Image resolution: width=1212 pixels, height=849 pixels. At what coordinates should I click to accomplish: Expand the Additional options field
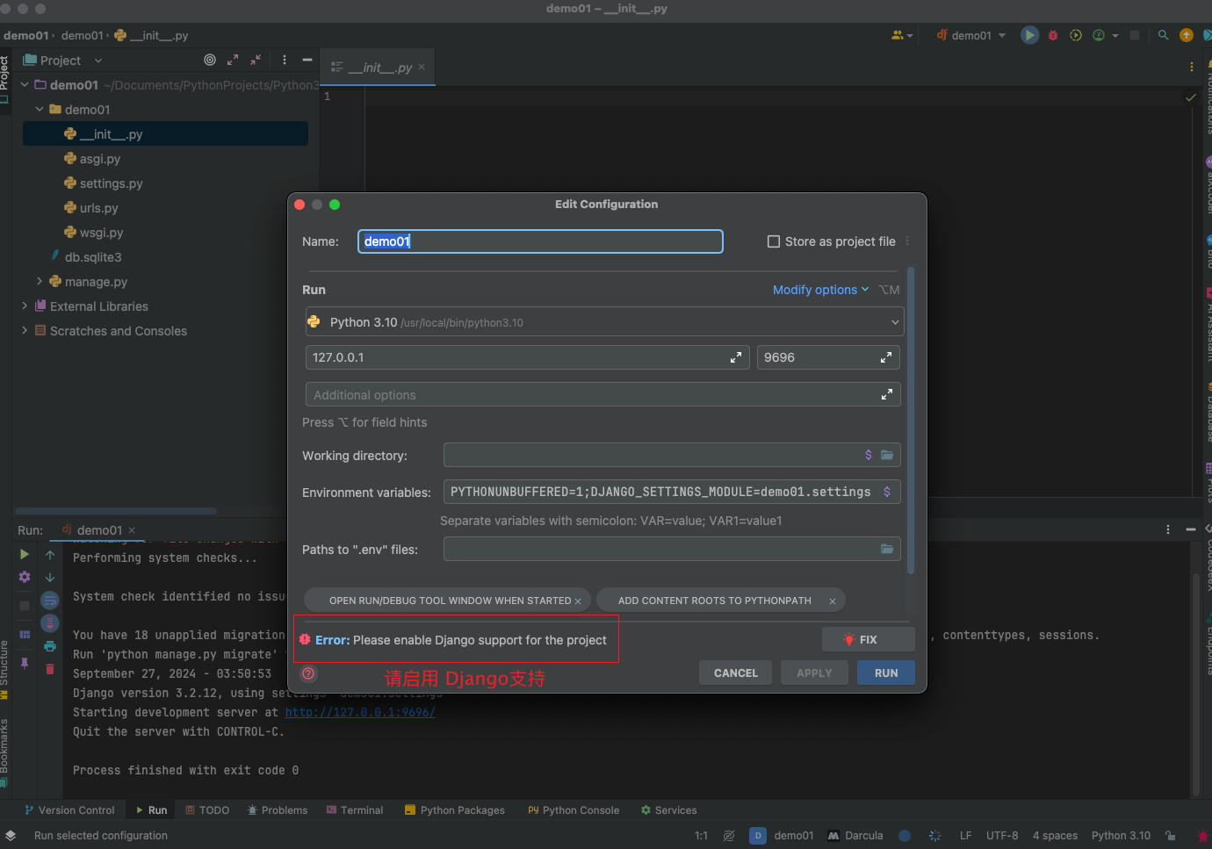(886, 395)
